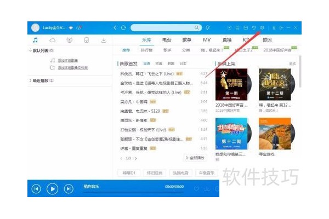Open the 分类 sub-tab
Screen dimensions: 329x219
click(x=186, y=50)
